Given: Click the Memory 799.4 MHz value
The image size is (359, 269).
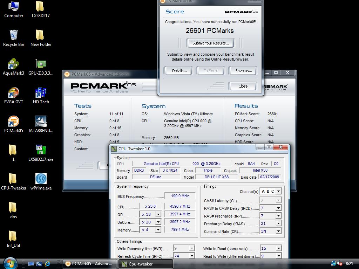Looking at the screenshot, I should pos(180,229).
